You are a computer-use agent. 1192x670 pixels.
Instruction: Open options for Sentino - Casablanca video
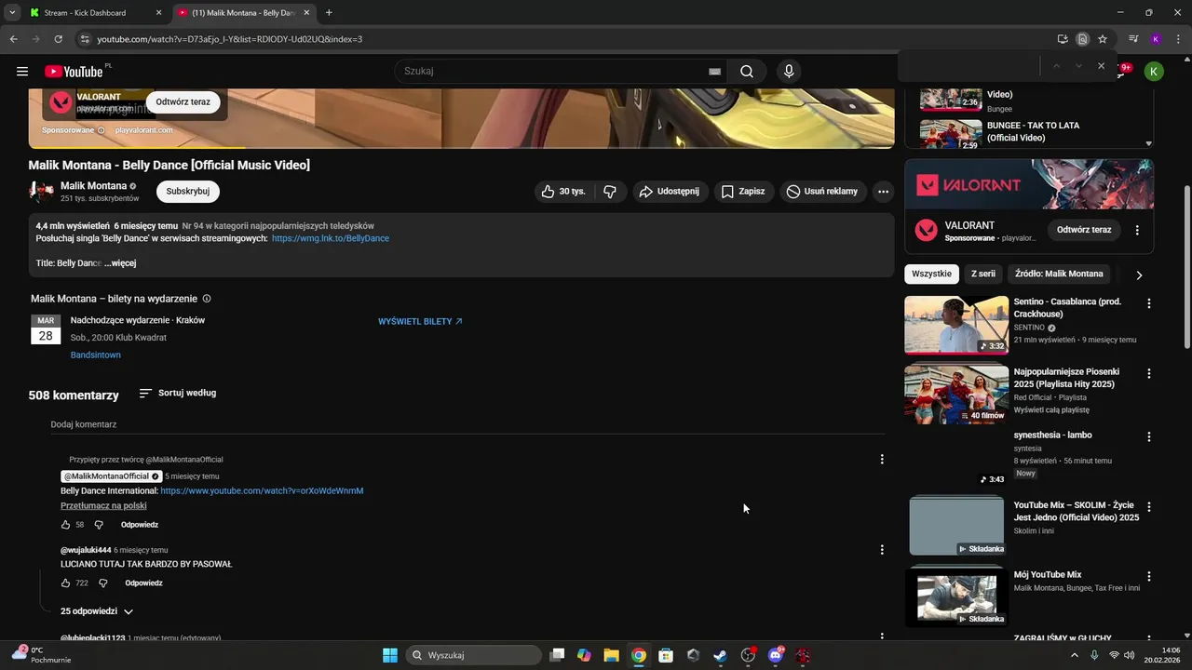coord(1149,303)
